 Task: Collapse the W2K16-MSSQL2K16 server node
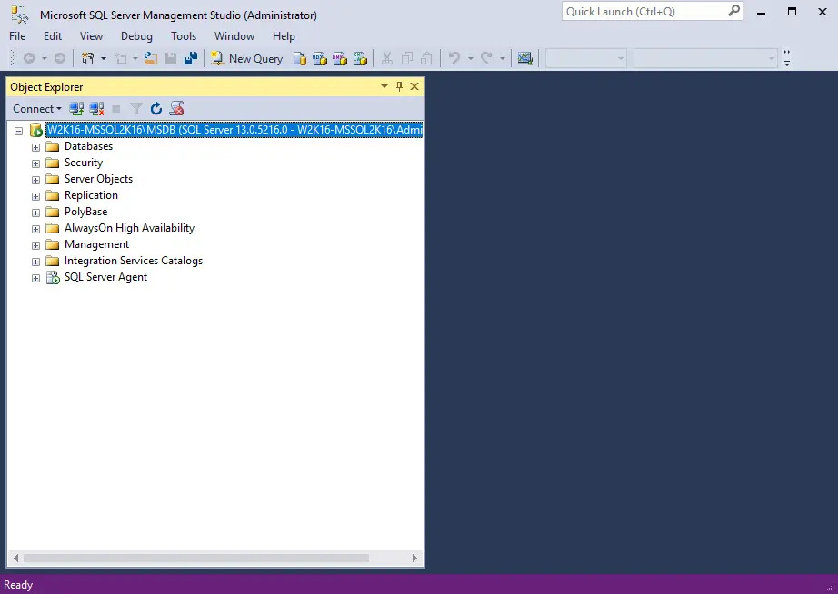coord(19,131)
